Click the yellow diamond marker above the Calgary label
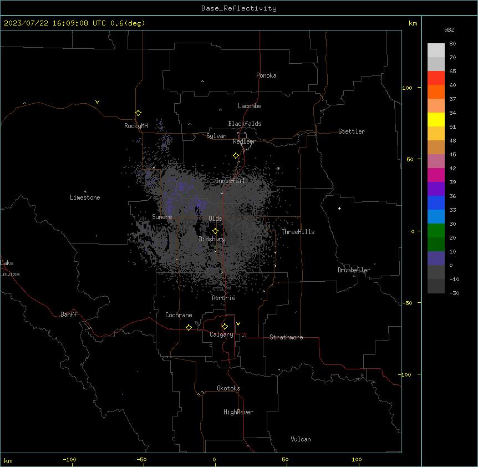Viewport: 478px width, 467px height. [225, 327]
